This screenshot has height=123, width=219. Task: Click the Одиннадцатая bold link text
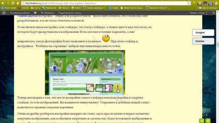tap(27, 16)
